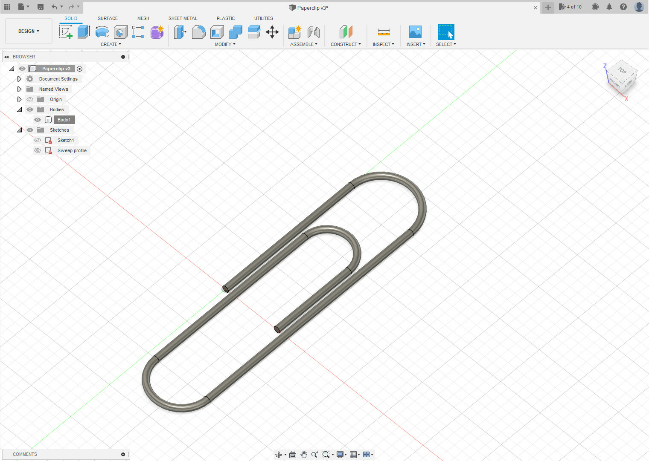Activate the Move/Copy tool

(x=272, y=32)
